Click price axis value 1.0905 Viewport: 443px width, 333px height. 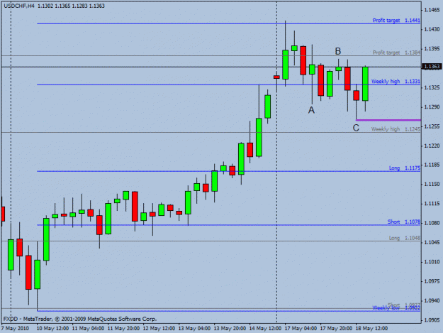point(432,320)
